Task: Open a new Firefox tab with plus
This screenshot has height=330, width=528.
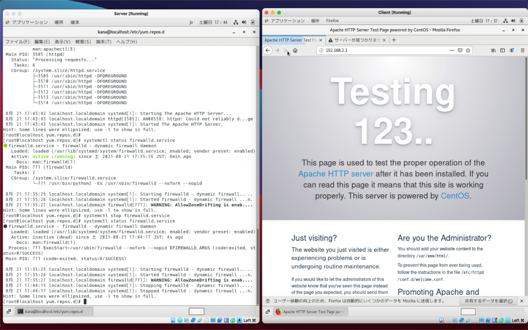Action: click(394, 40)
